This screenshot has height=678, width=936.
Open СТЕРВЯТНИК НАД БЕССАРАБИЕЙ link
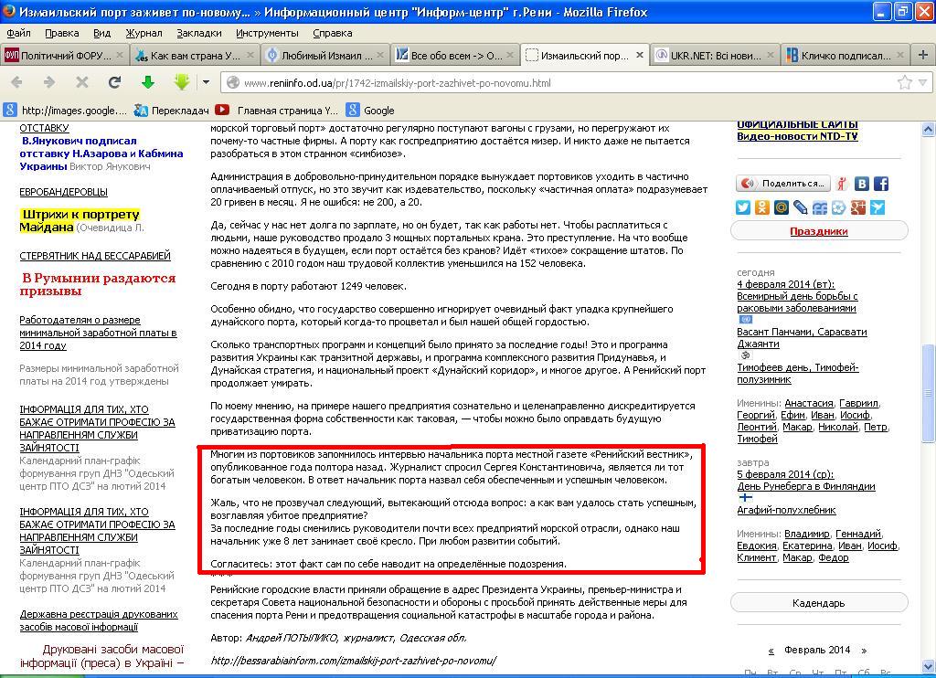click(95, 256)
